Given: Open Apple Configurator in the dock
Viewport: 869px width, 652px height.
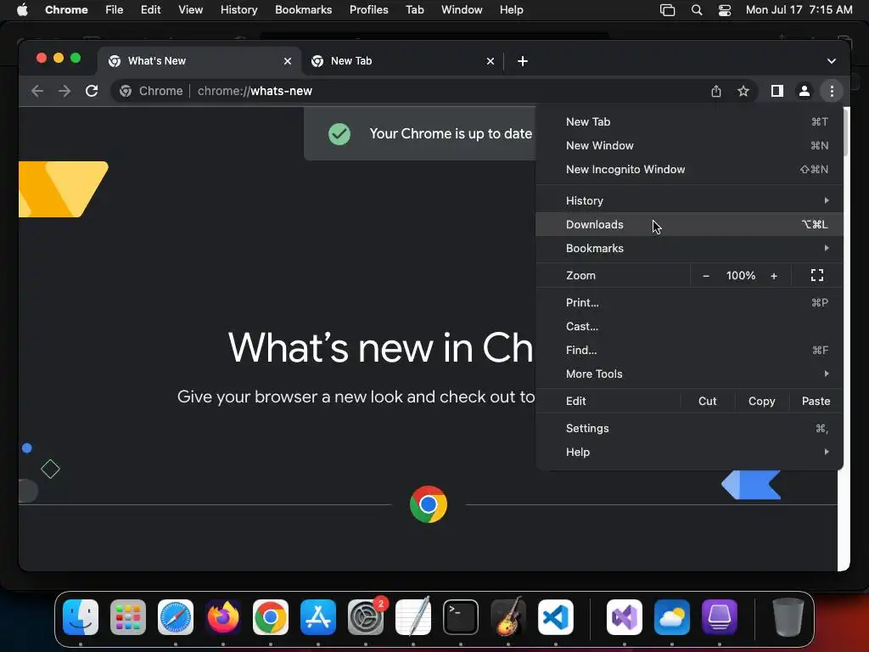Looking at the screenshot, I should click(720, 617).
